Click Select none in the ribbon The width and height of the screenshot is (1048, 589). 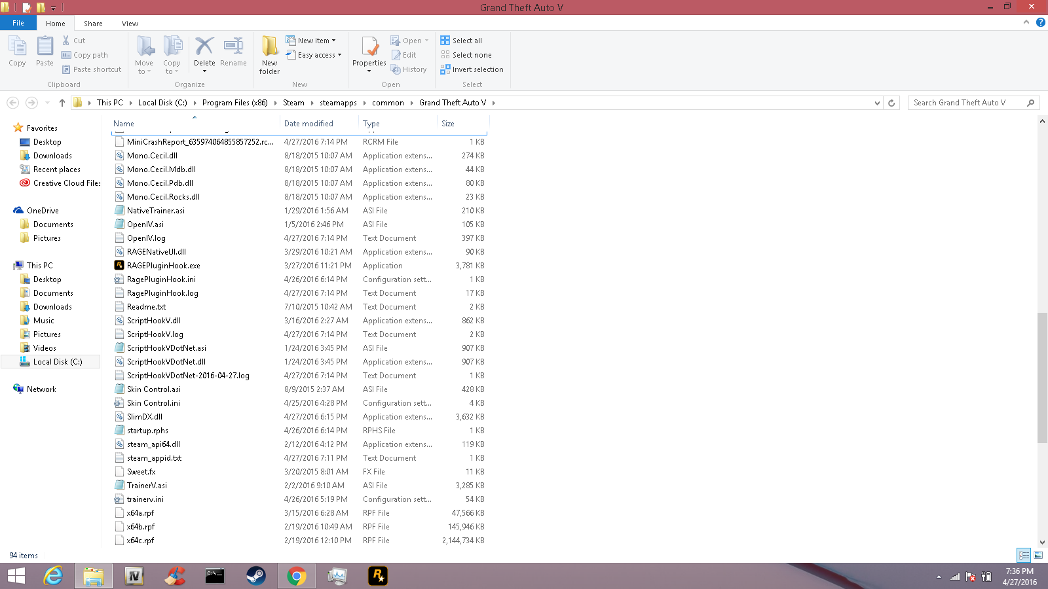click(466, 55)
